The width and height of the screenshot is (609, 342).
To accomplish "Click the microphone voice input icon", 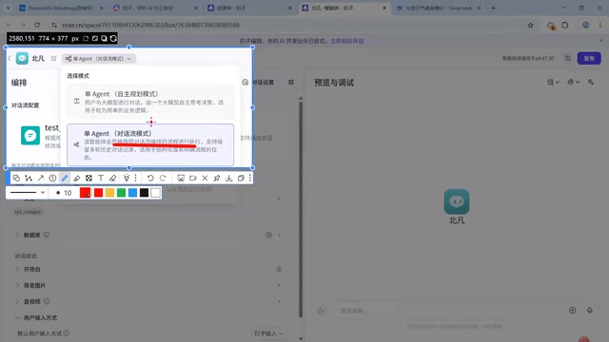I will pyautogui.click(x=590, y=311).
